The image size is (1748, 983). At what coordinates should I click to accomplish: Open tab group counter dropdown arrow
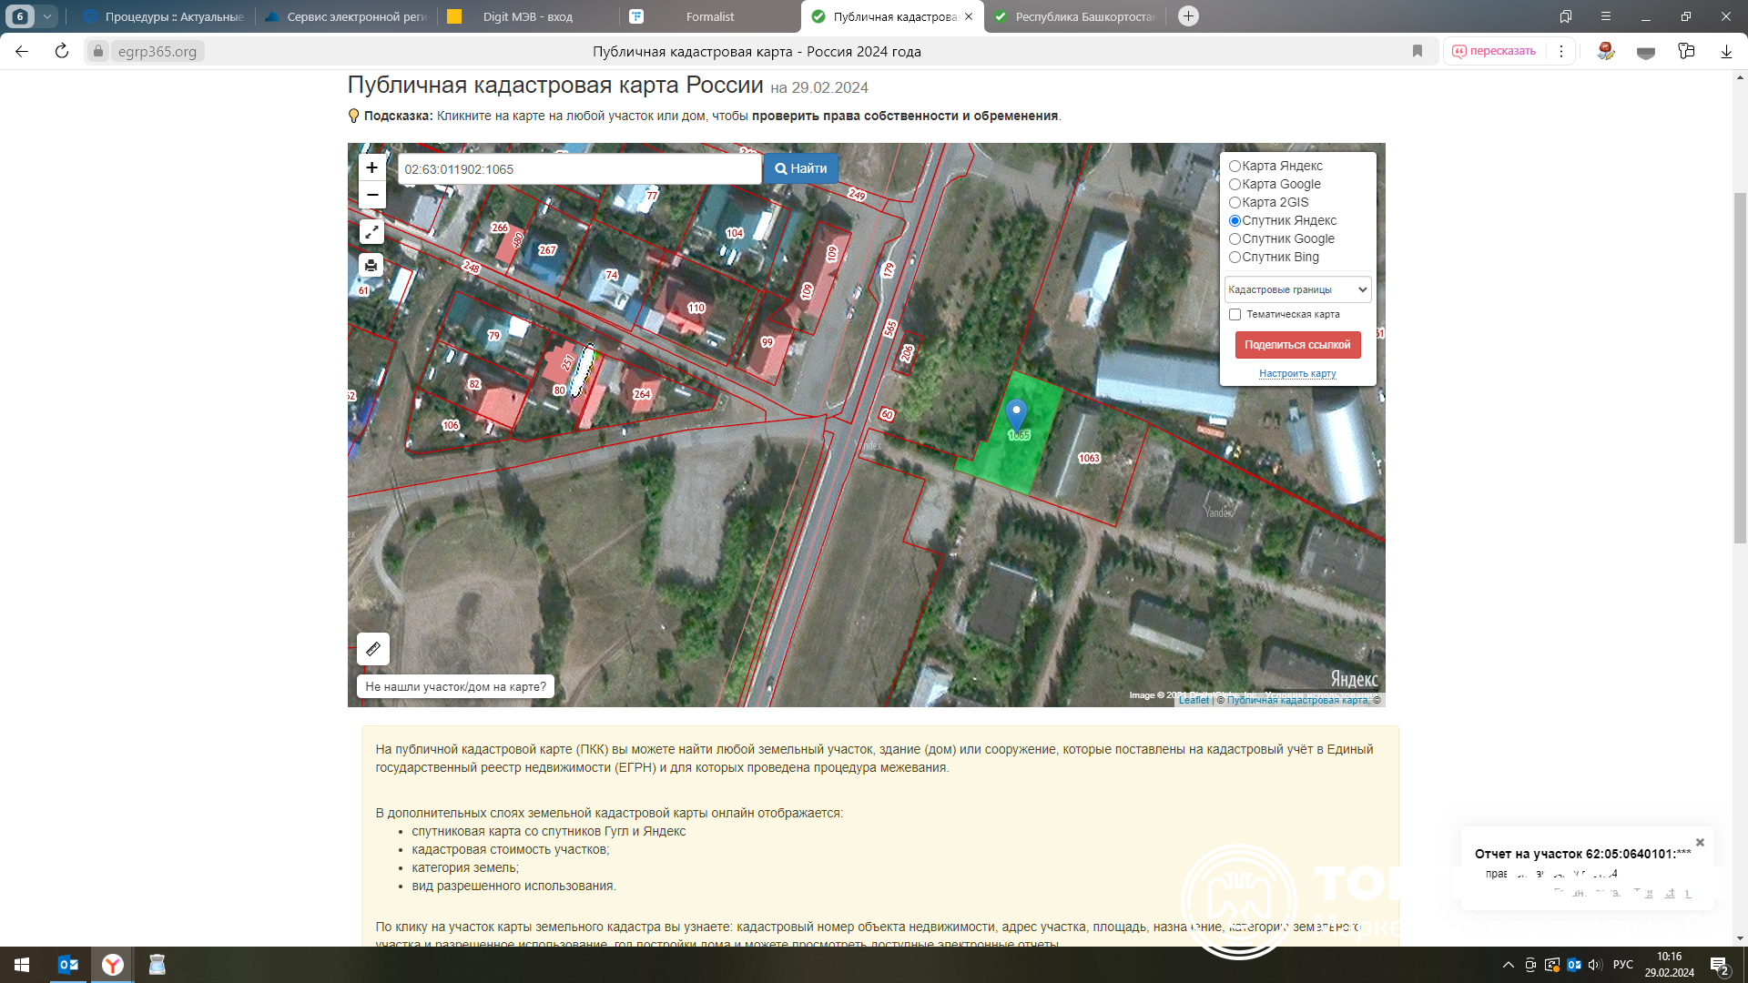tap(47, 16)
